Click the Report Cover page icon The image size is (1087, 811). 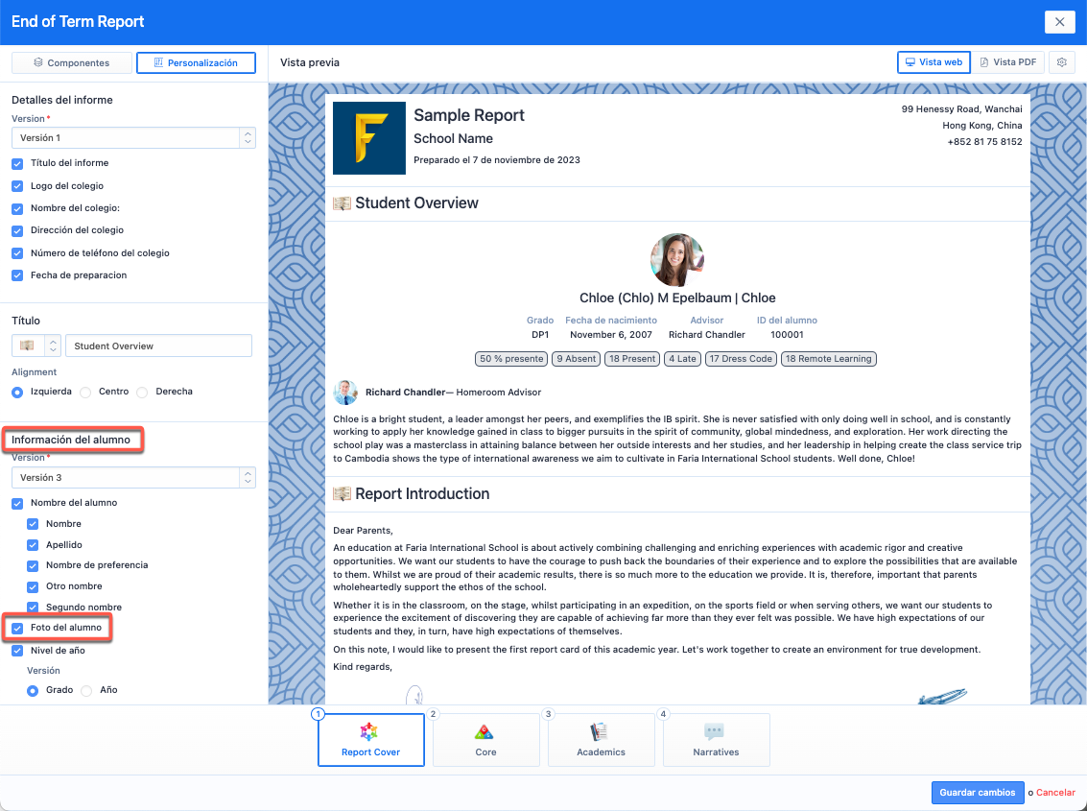[x=370, y=732]
